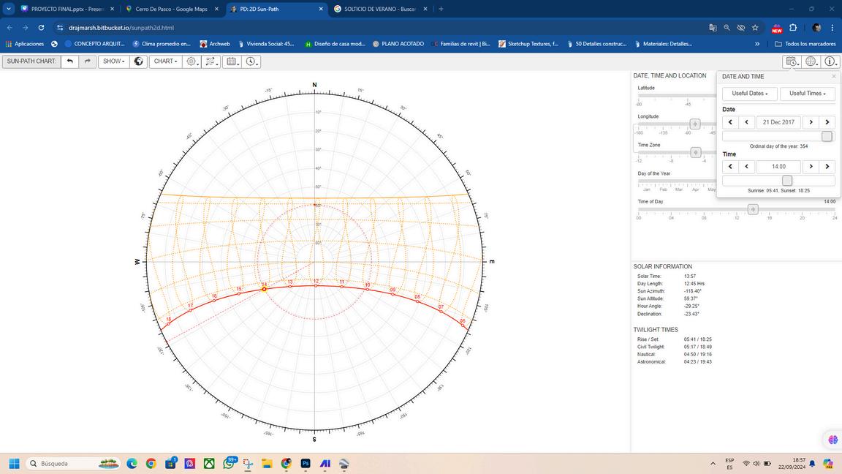Click the redo arrow in sun-path toolbar
The height and width of the screenshot is (474, 842).
tap(87, 61)
